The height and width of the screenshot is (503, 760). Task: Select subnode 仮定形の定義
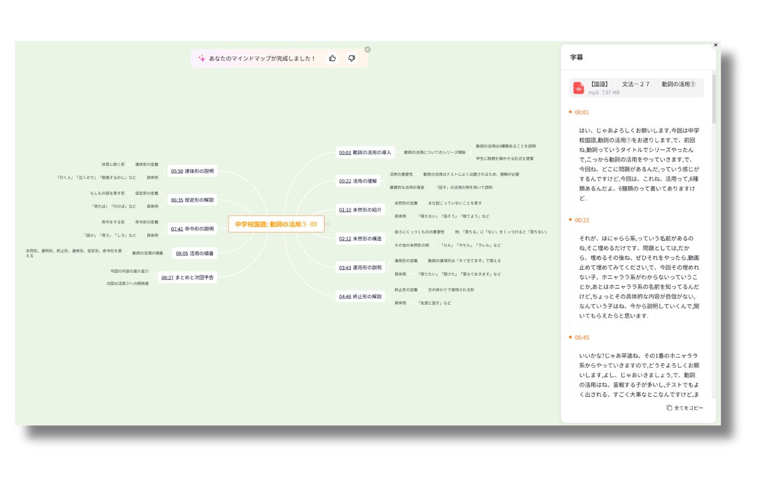pos(146,193)
